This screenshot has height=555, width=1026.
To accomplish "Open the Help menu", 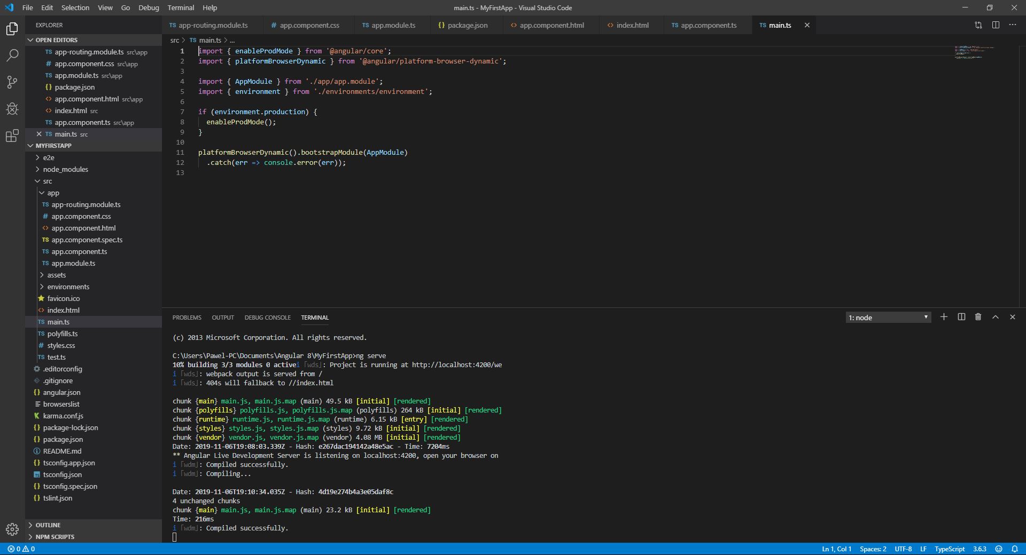I will pos(210,7).
